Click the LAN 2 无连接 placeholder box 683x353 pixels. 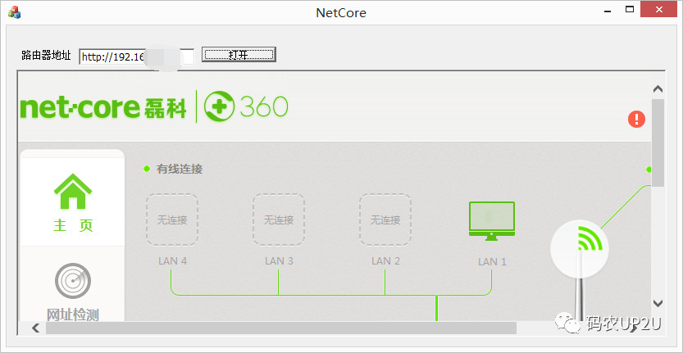point(385,219)
